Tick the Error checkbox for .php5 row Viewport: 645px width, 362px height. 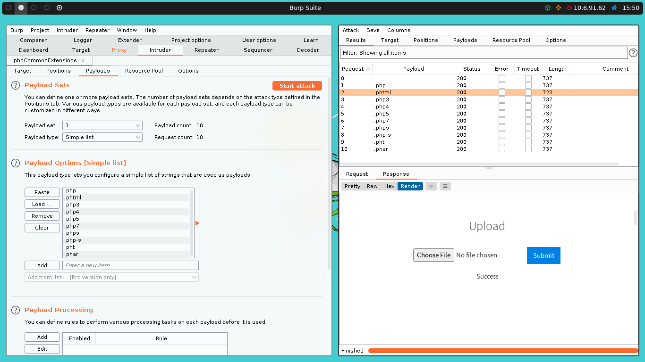(x=501, y=114)
